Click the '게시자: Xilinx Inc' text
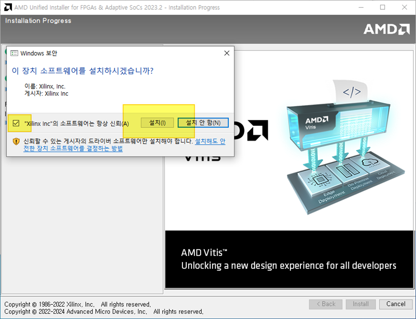The width and height of the screenshot is (416, 319). click(x=46, y=93)
